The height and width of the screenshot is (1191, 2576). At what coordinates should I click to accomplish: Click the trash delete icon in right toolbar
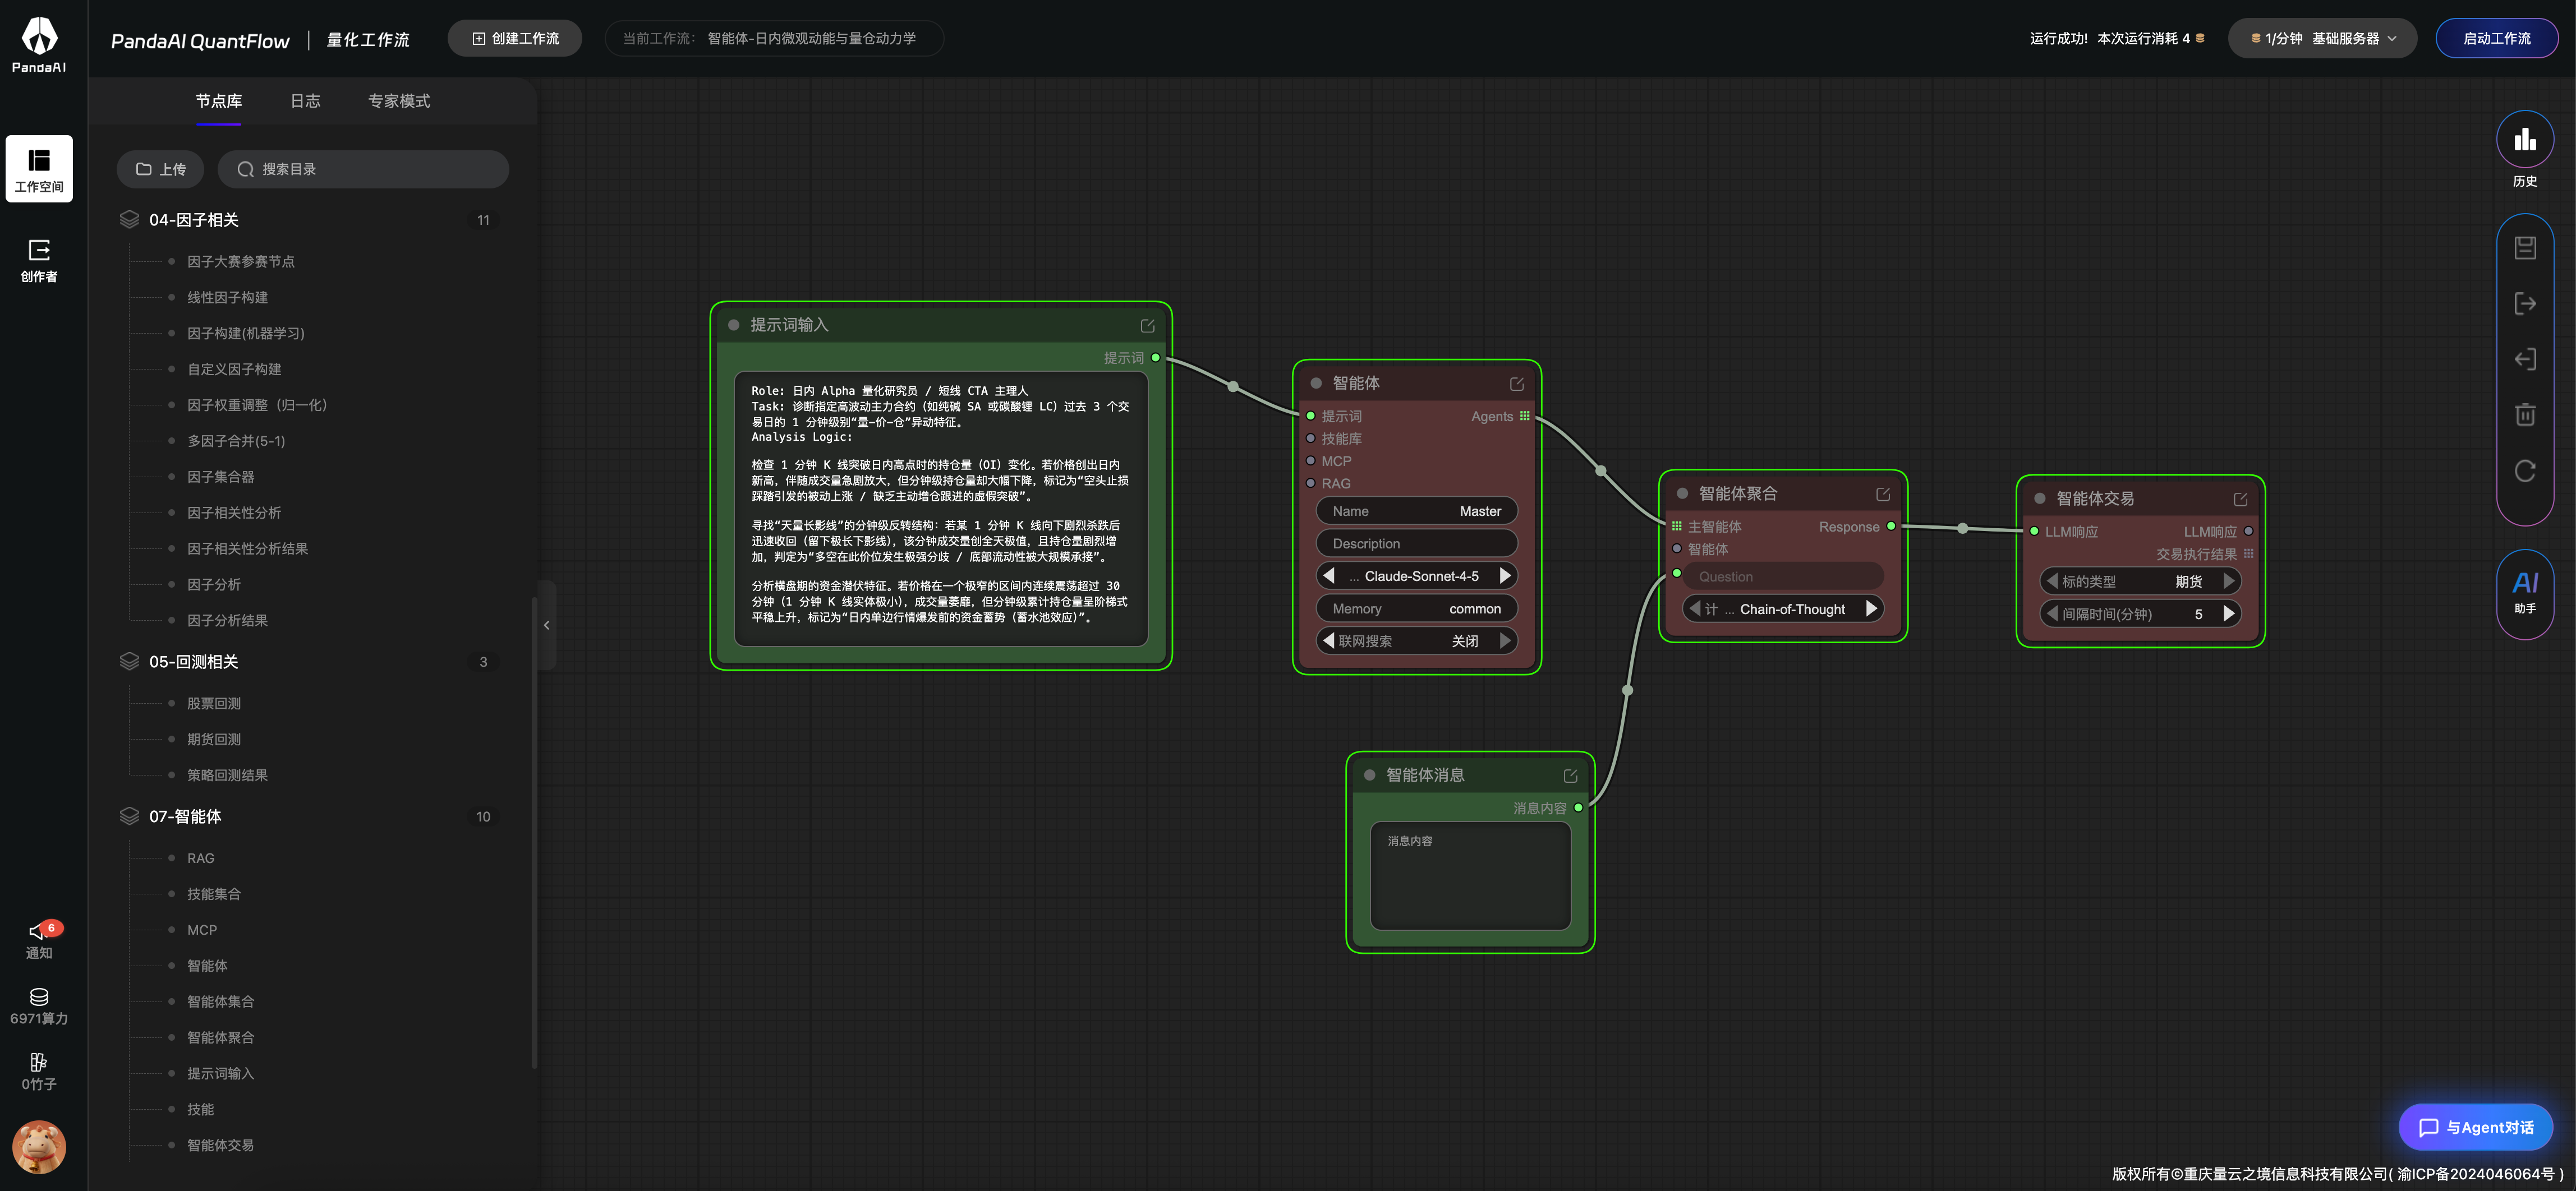pyautogui.click(x=2524, y=414)
